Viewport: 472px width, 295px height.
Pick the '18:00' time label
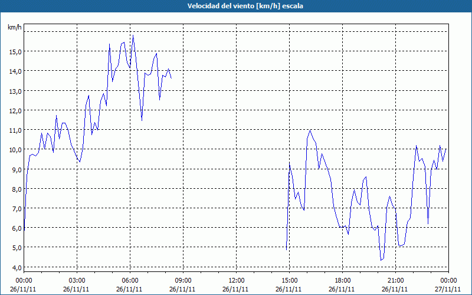[x=343, y=281]
